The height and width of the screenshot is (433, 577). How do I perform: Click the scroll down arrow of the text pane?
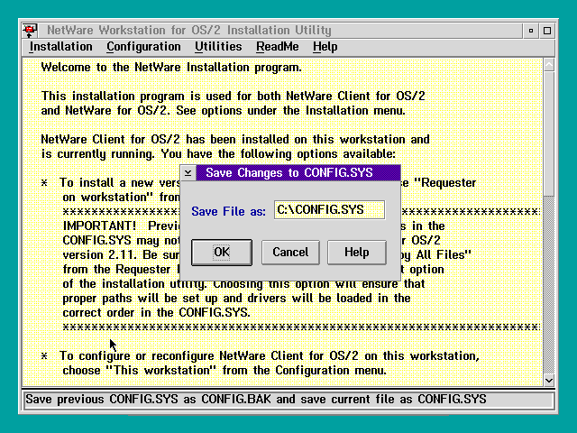point(549,381)
